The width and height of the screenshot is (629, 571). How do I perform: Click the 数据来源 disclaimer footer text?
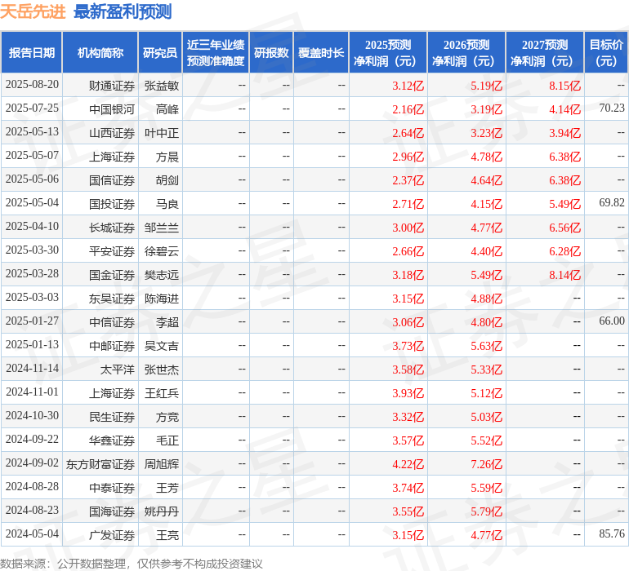pos(132,564)
